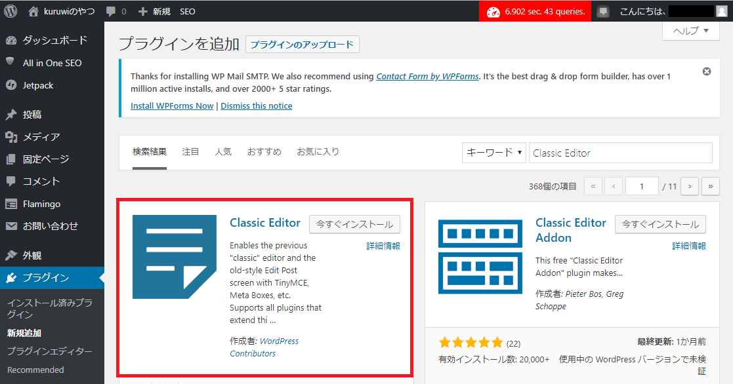This screenshot has width=733, height=384.
Task: Open the ヘルプ dropdown tab
Action: pos(691,31)
